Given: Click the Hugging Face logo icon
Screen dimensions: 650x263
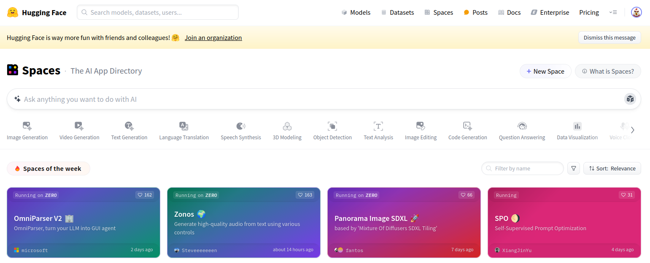Looking at the screenshot, I should (13, 13).
